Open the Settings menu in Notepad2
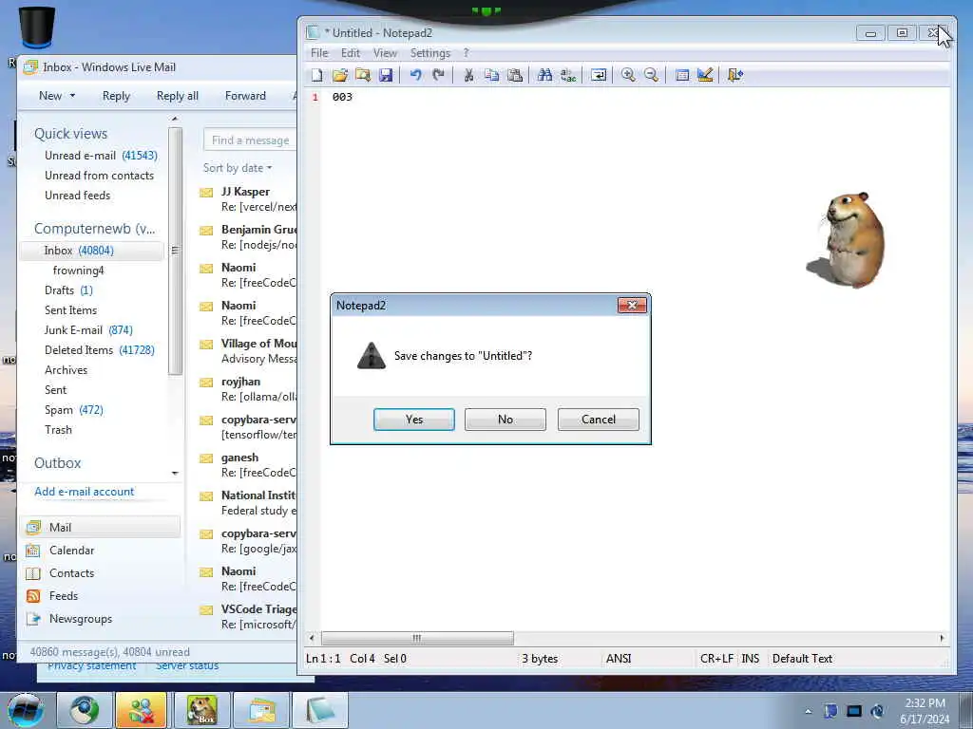 (430, 53)
